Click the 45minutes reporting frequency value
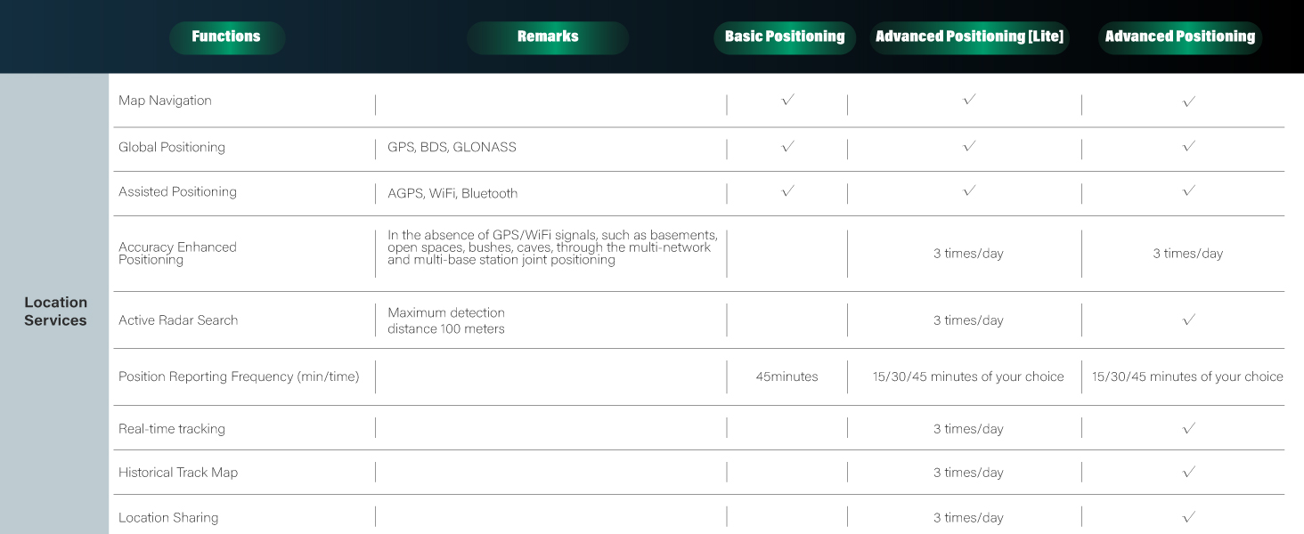Screen dimensions: 1304x534 (786, 376)
